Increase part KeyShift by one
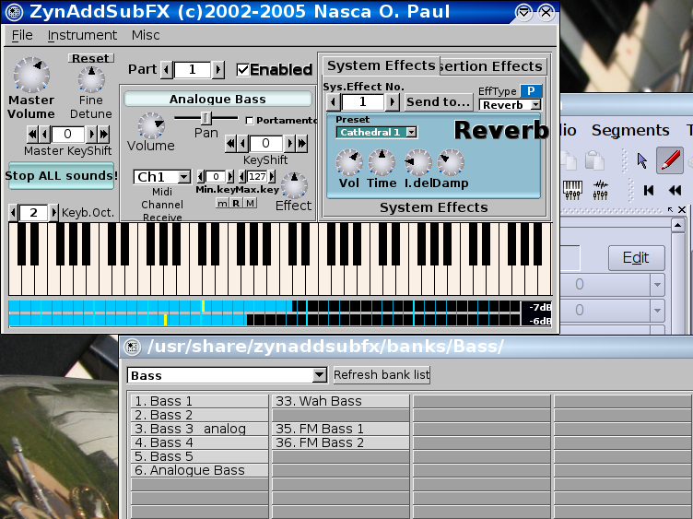The height and width of the screenshot is (519, 693). (x=289, y=143)
